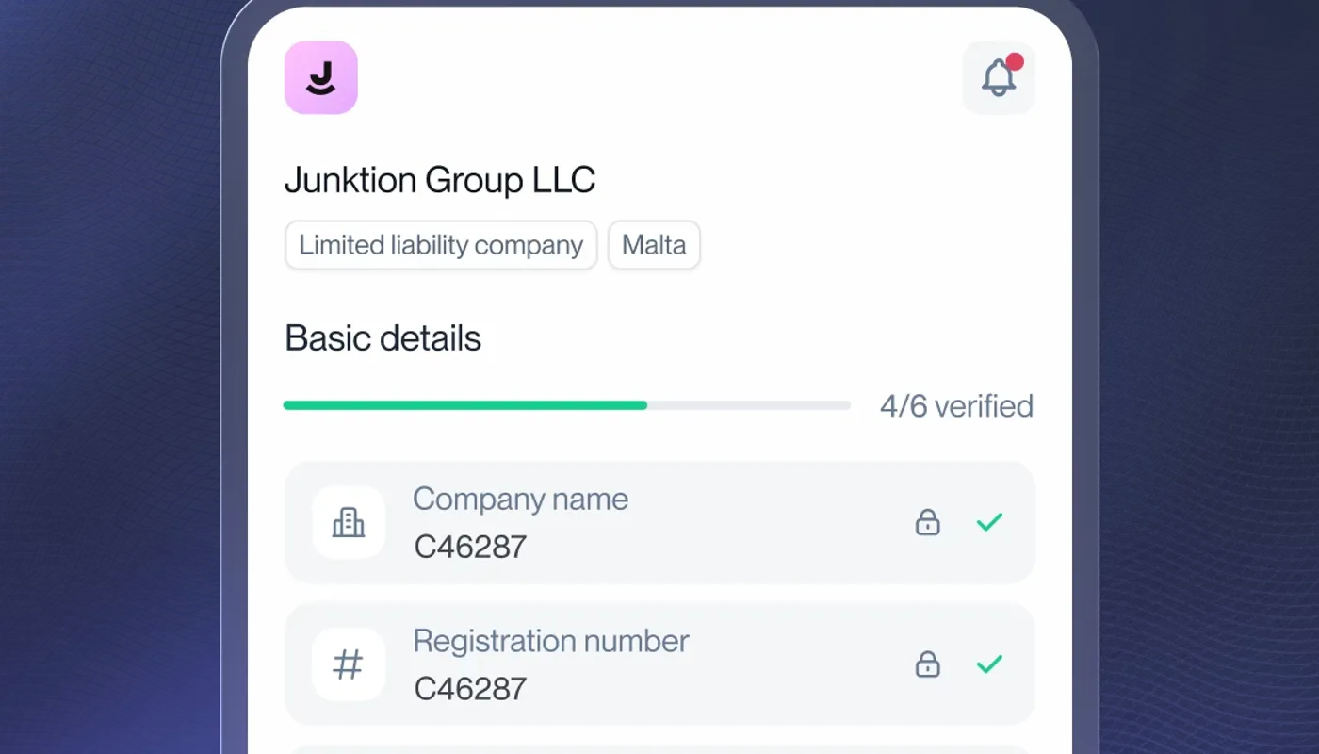1319x754 pixels.
Task: Open the notifications bell
Action: 999,77
